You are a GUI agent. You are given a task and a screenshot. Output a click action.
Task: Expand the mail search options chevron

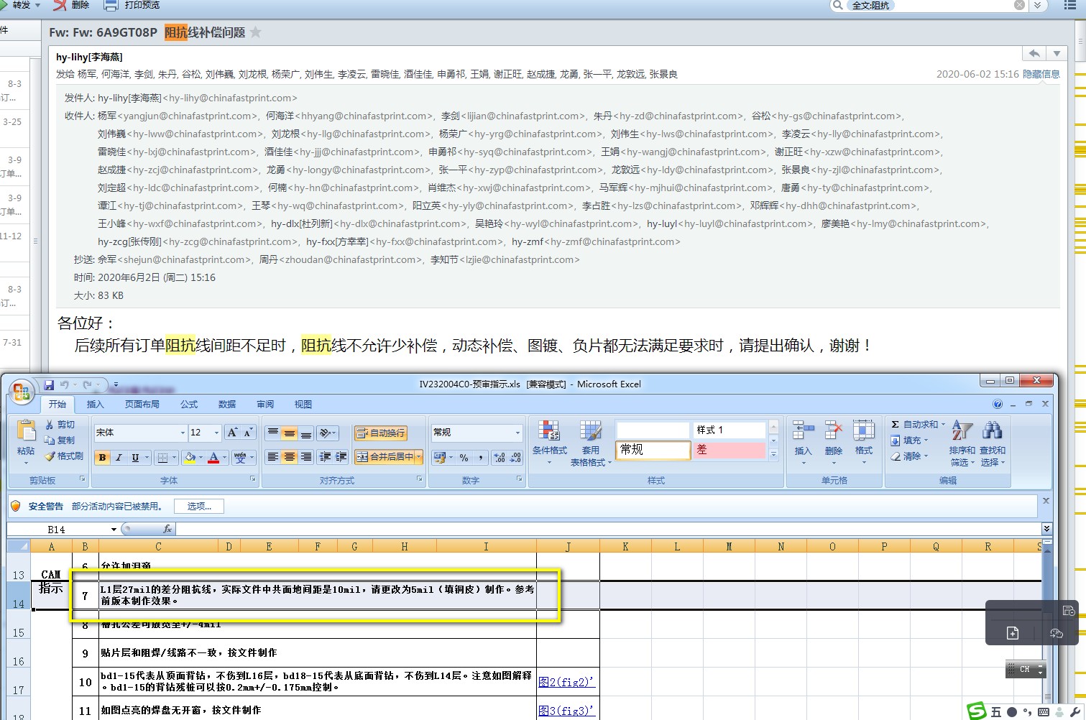[1037, 5]
